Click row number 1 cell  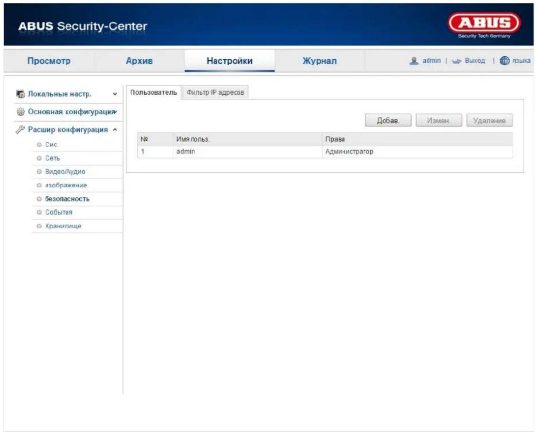click(155, 152)
